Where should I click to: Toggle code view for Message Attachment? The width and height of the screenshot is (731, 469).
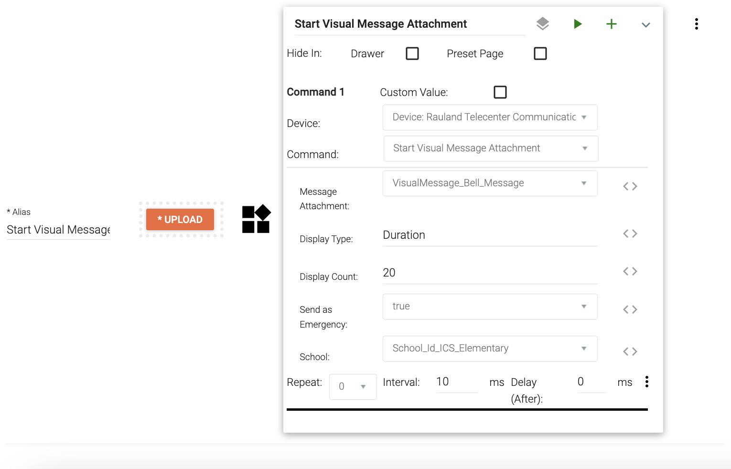click(x=630, y=186)
